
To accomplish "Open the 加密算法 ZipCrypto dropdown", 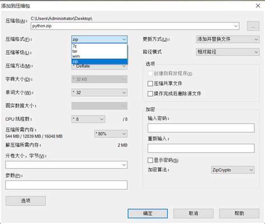I will (x=233, y=170).
